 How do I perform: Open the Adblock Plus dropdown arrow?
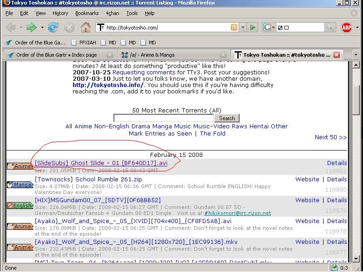[x=357, y=28]
